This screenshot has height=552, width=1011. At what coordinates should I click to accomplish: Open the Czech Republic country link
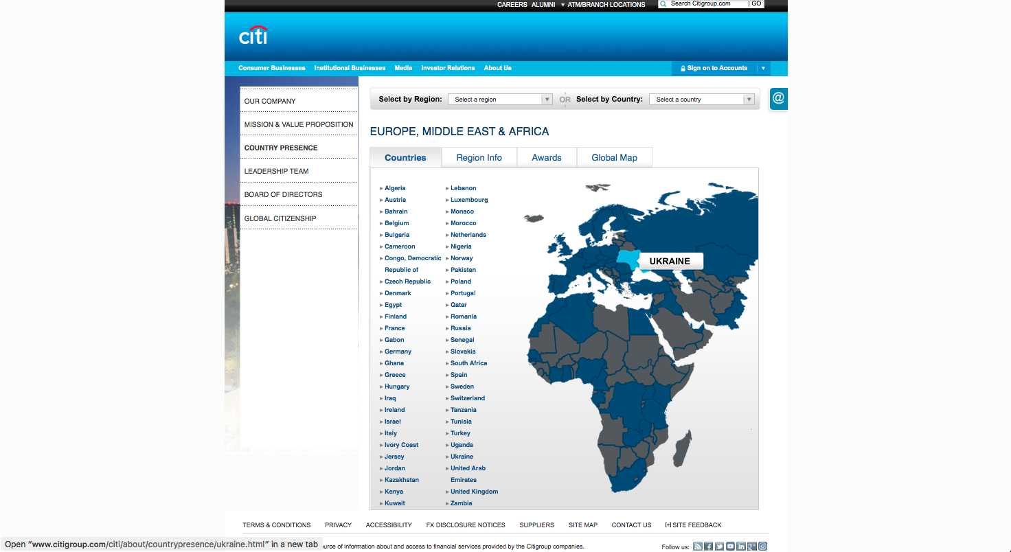(x=407, y=281)
